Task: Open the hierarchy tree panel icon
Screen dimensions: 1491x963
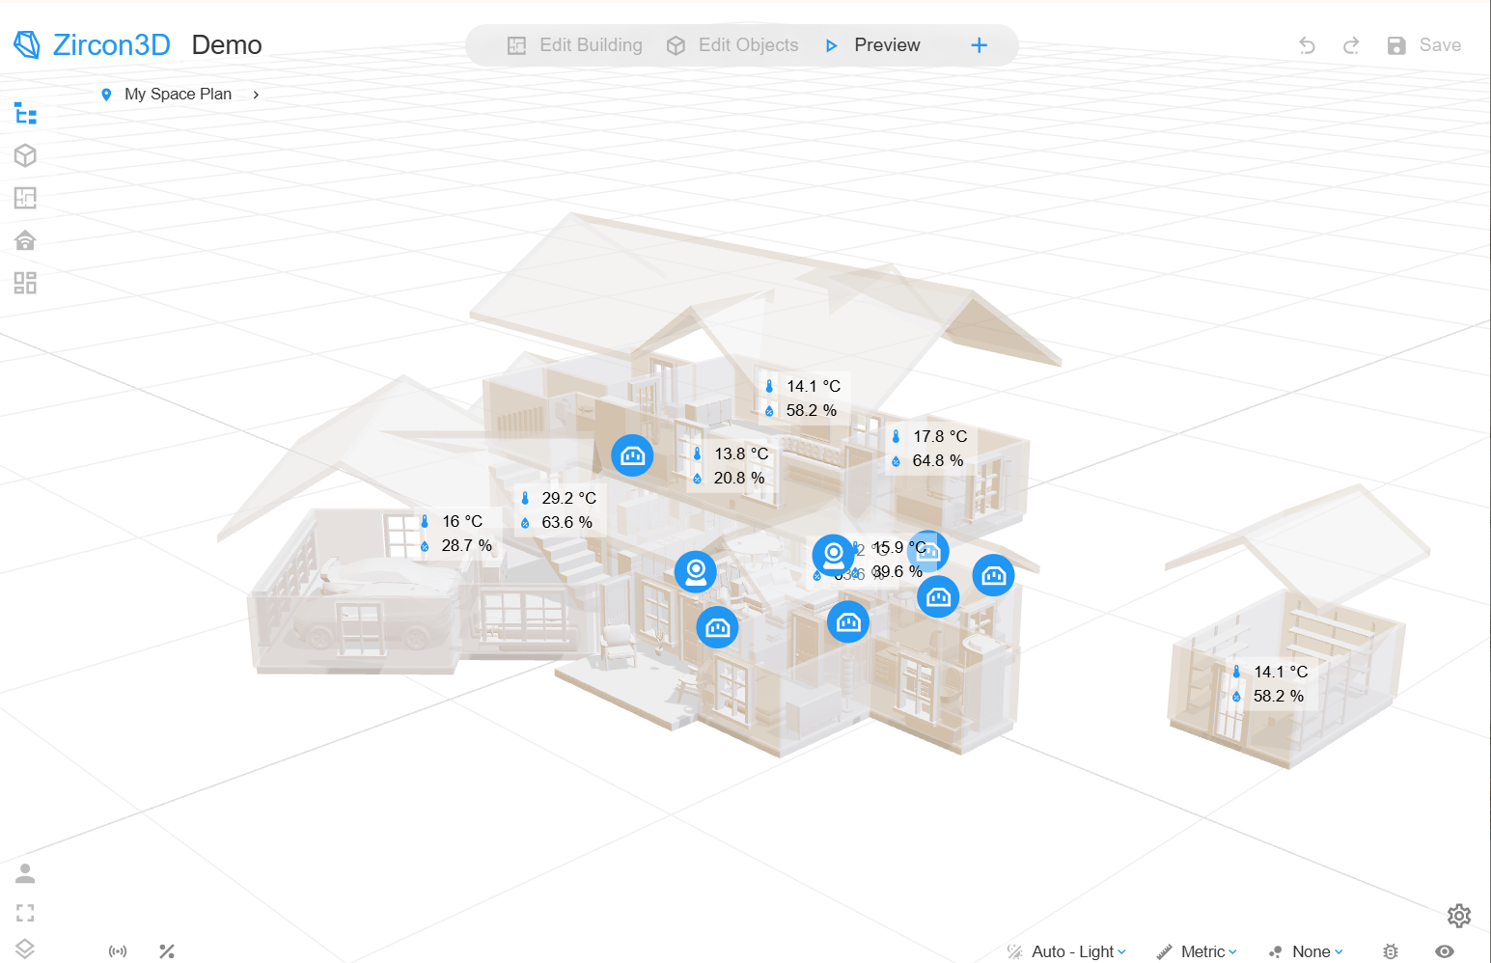Action: point(26,114)
